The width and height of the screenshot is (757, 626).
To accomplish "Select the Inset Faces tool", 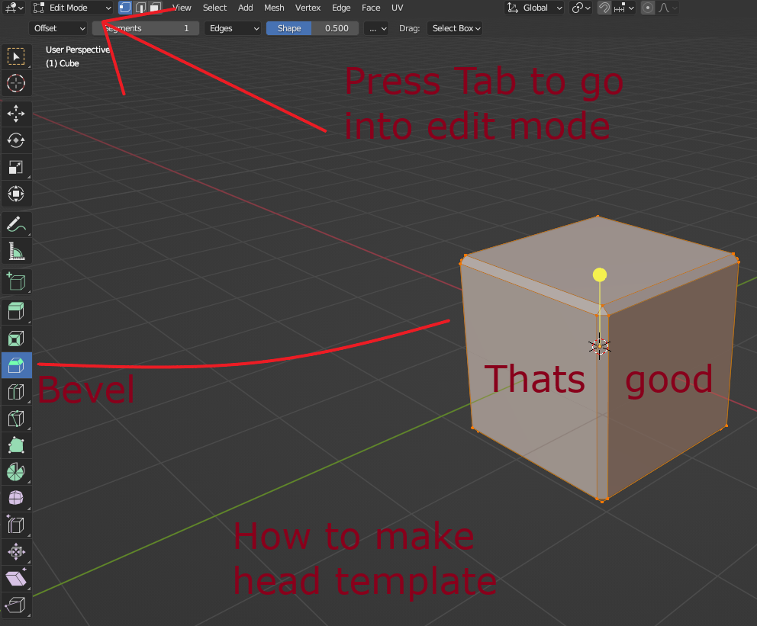I will coord(16,339).
